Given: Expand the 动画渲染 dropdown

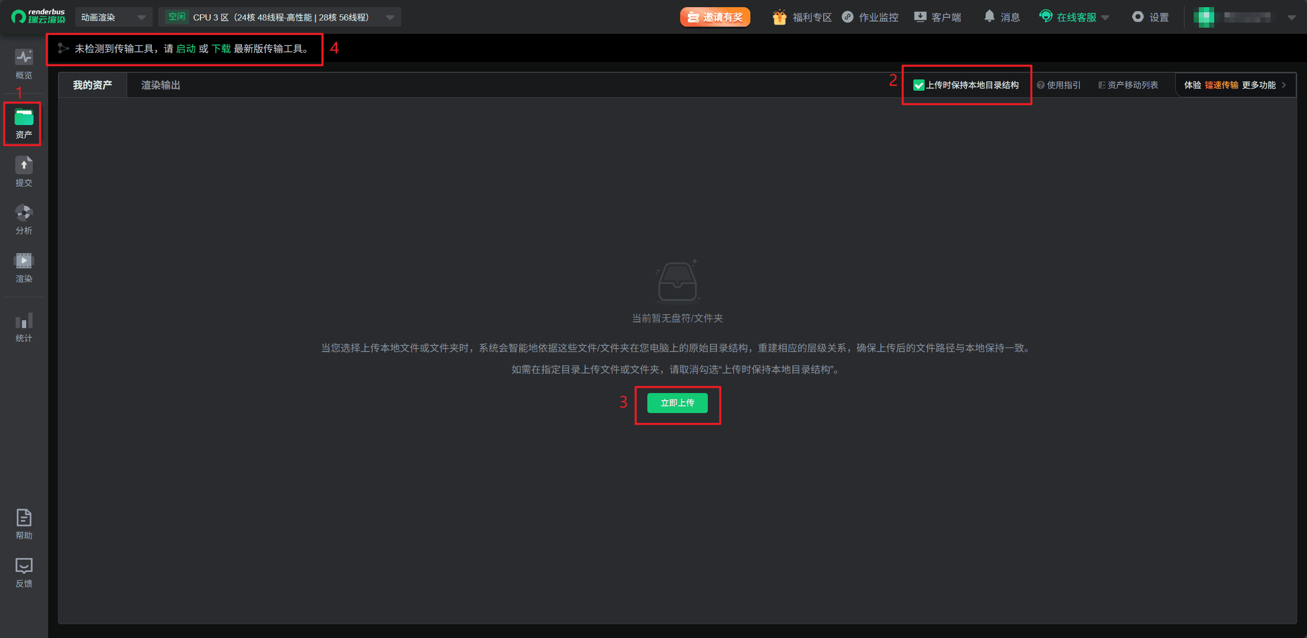Looking at the screenshot, I should (x=113, y=17).
